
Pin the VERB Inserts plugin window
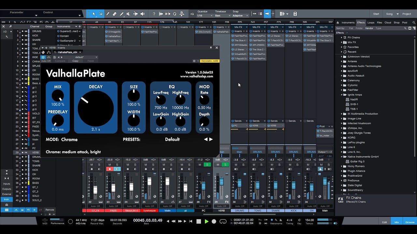211,48
